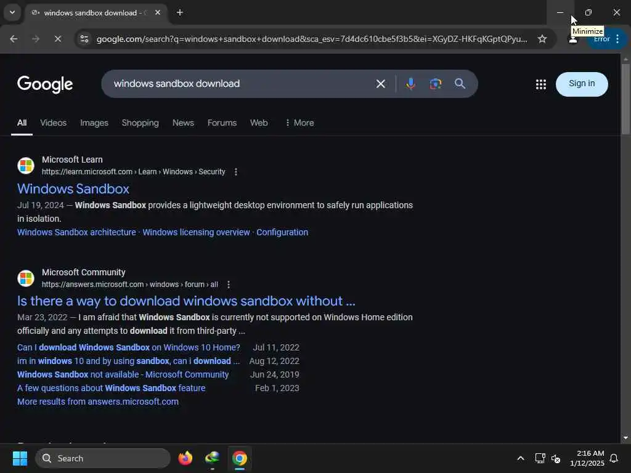Open 'Can I download Windows Sandbox' link
This screenshot has height=473, width=631.
128,347
